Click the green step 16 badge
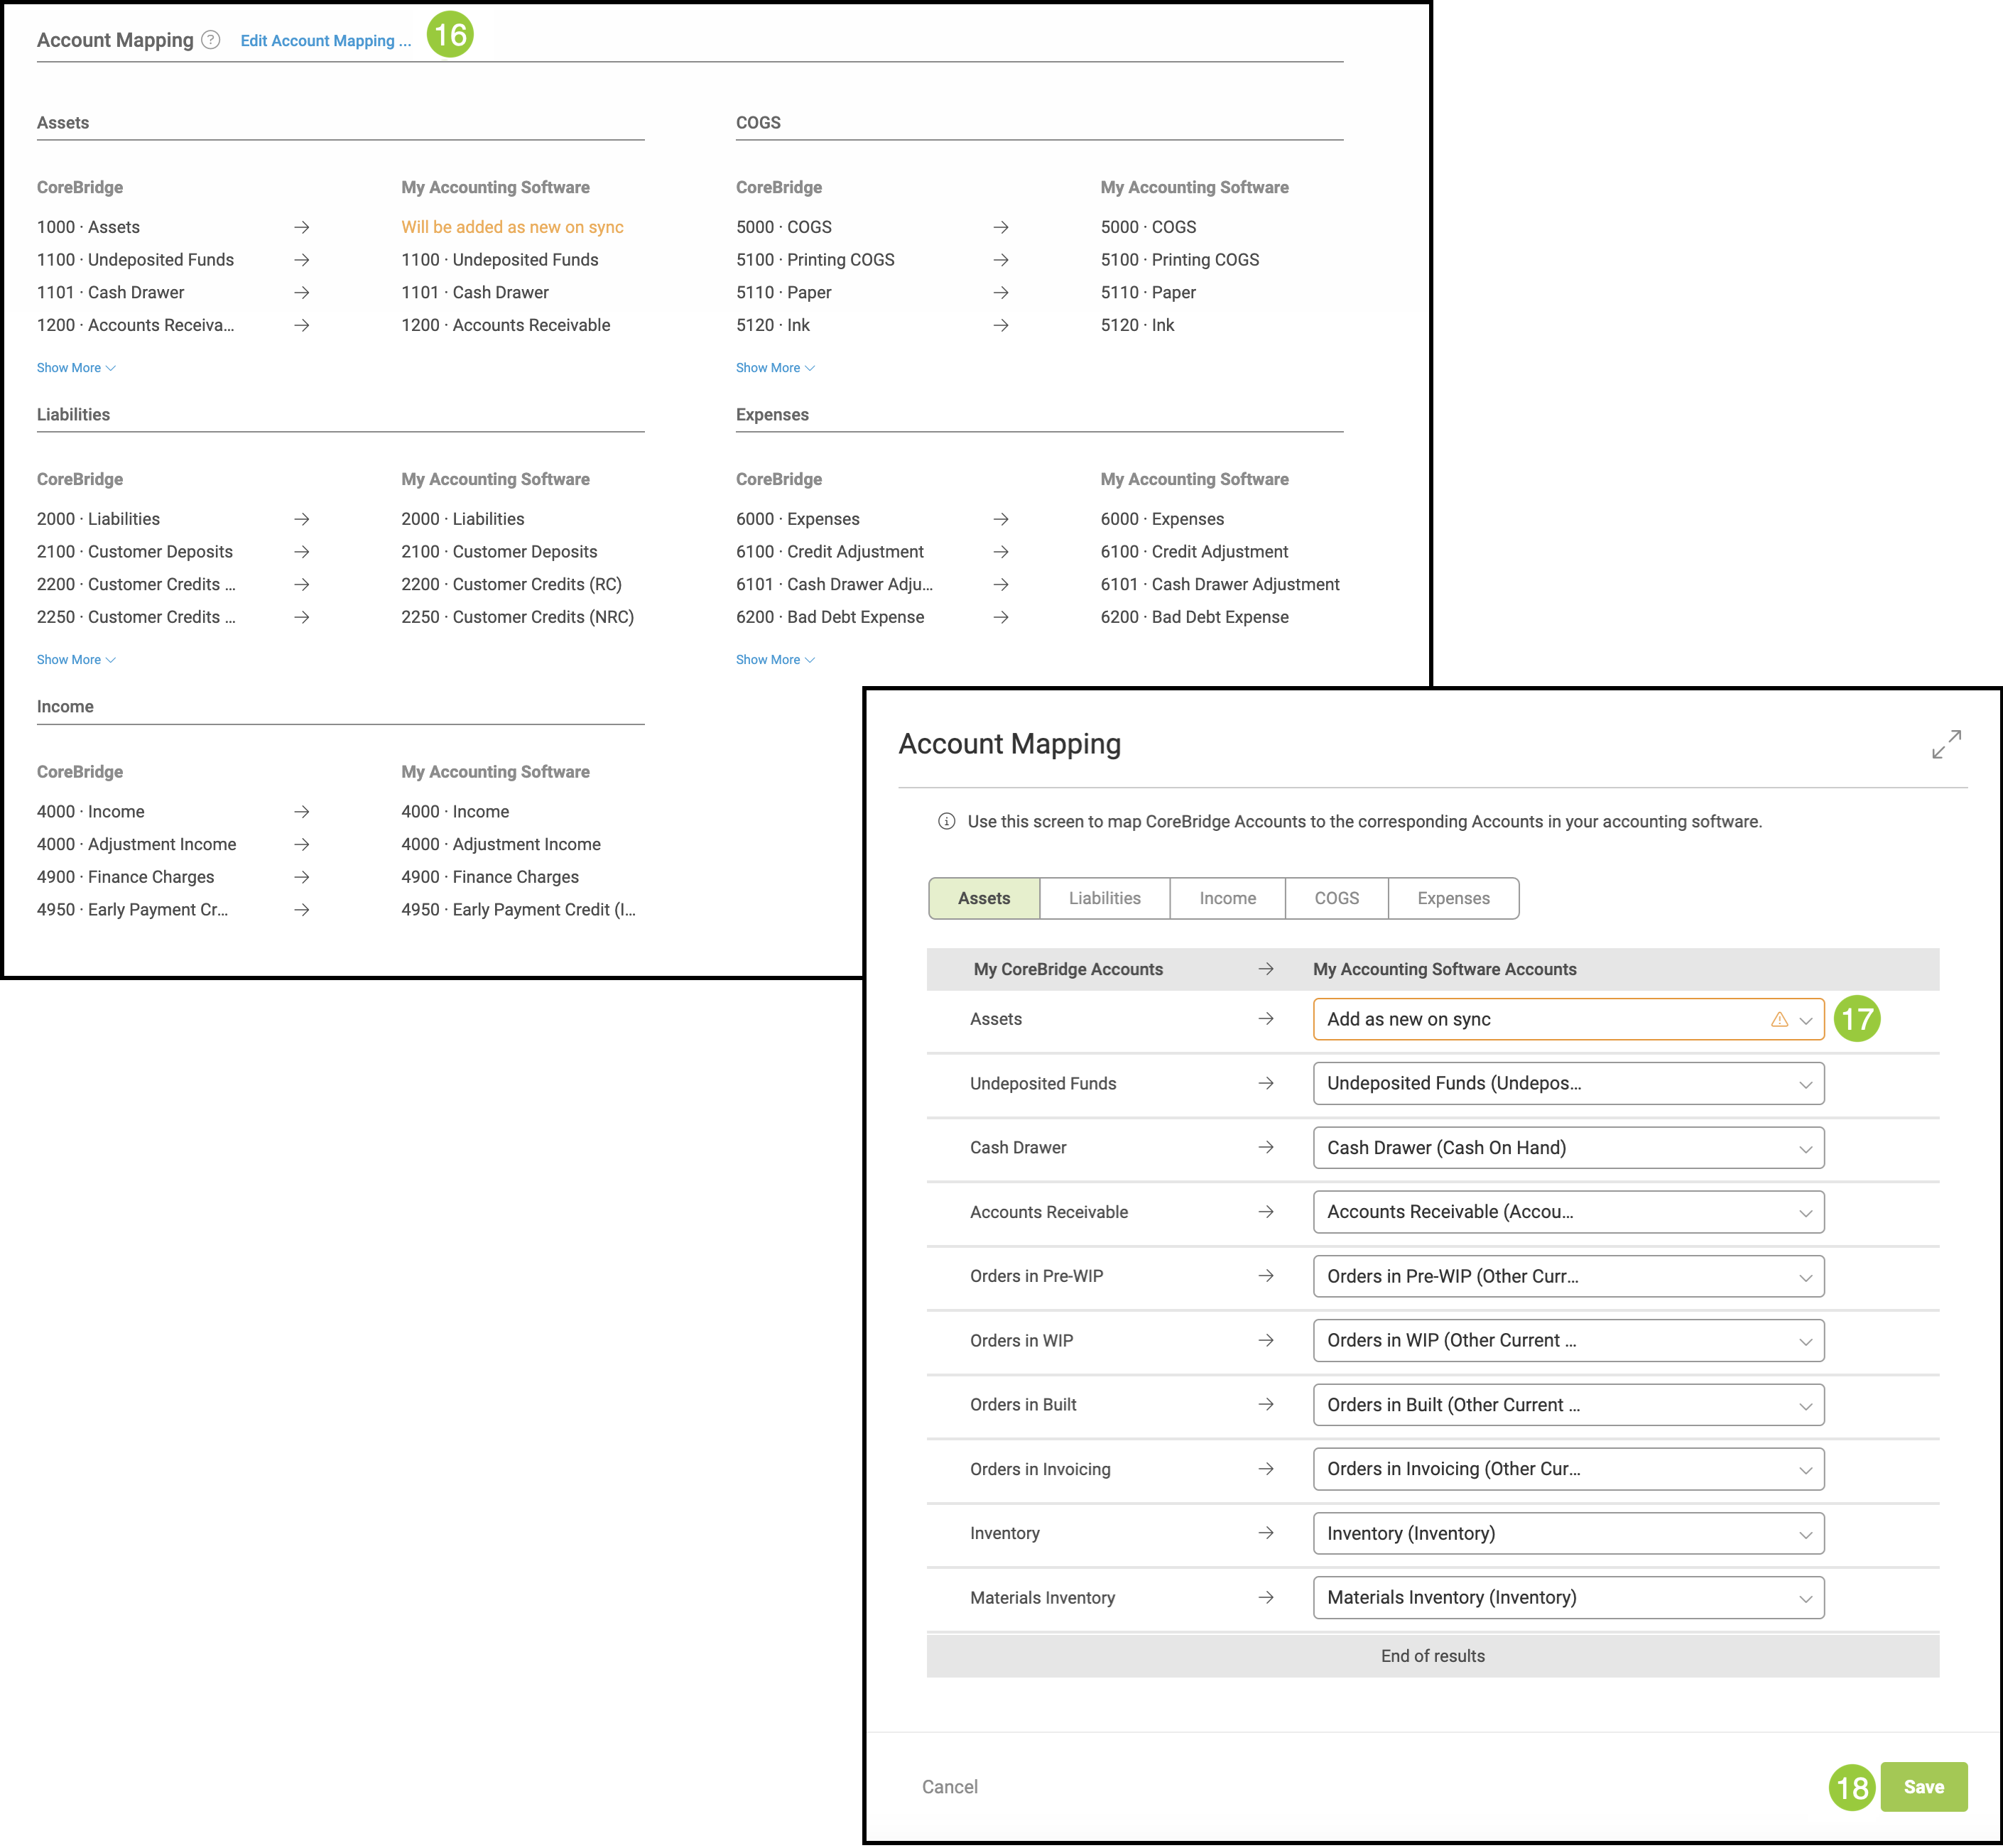Image resolution: width=2003 pixels, height=1848 pixels. pos(449,35)
